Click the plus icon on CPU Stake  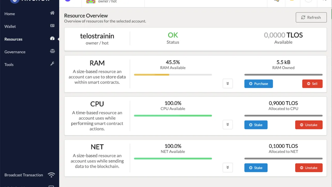tap(251, 125)
